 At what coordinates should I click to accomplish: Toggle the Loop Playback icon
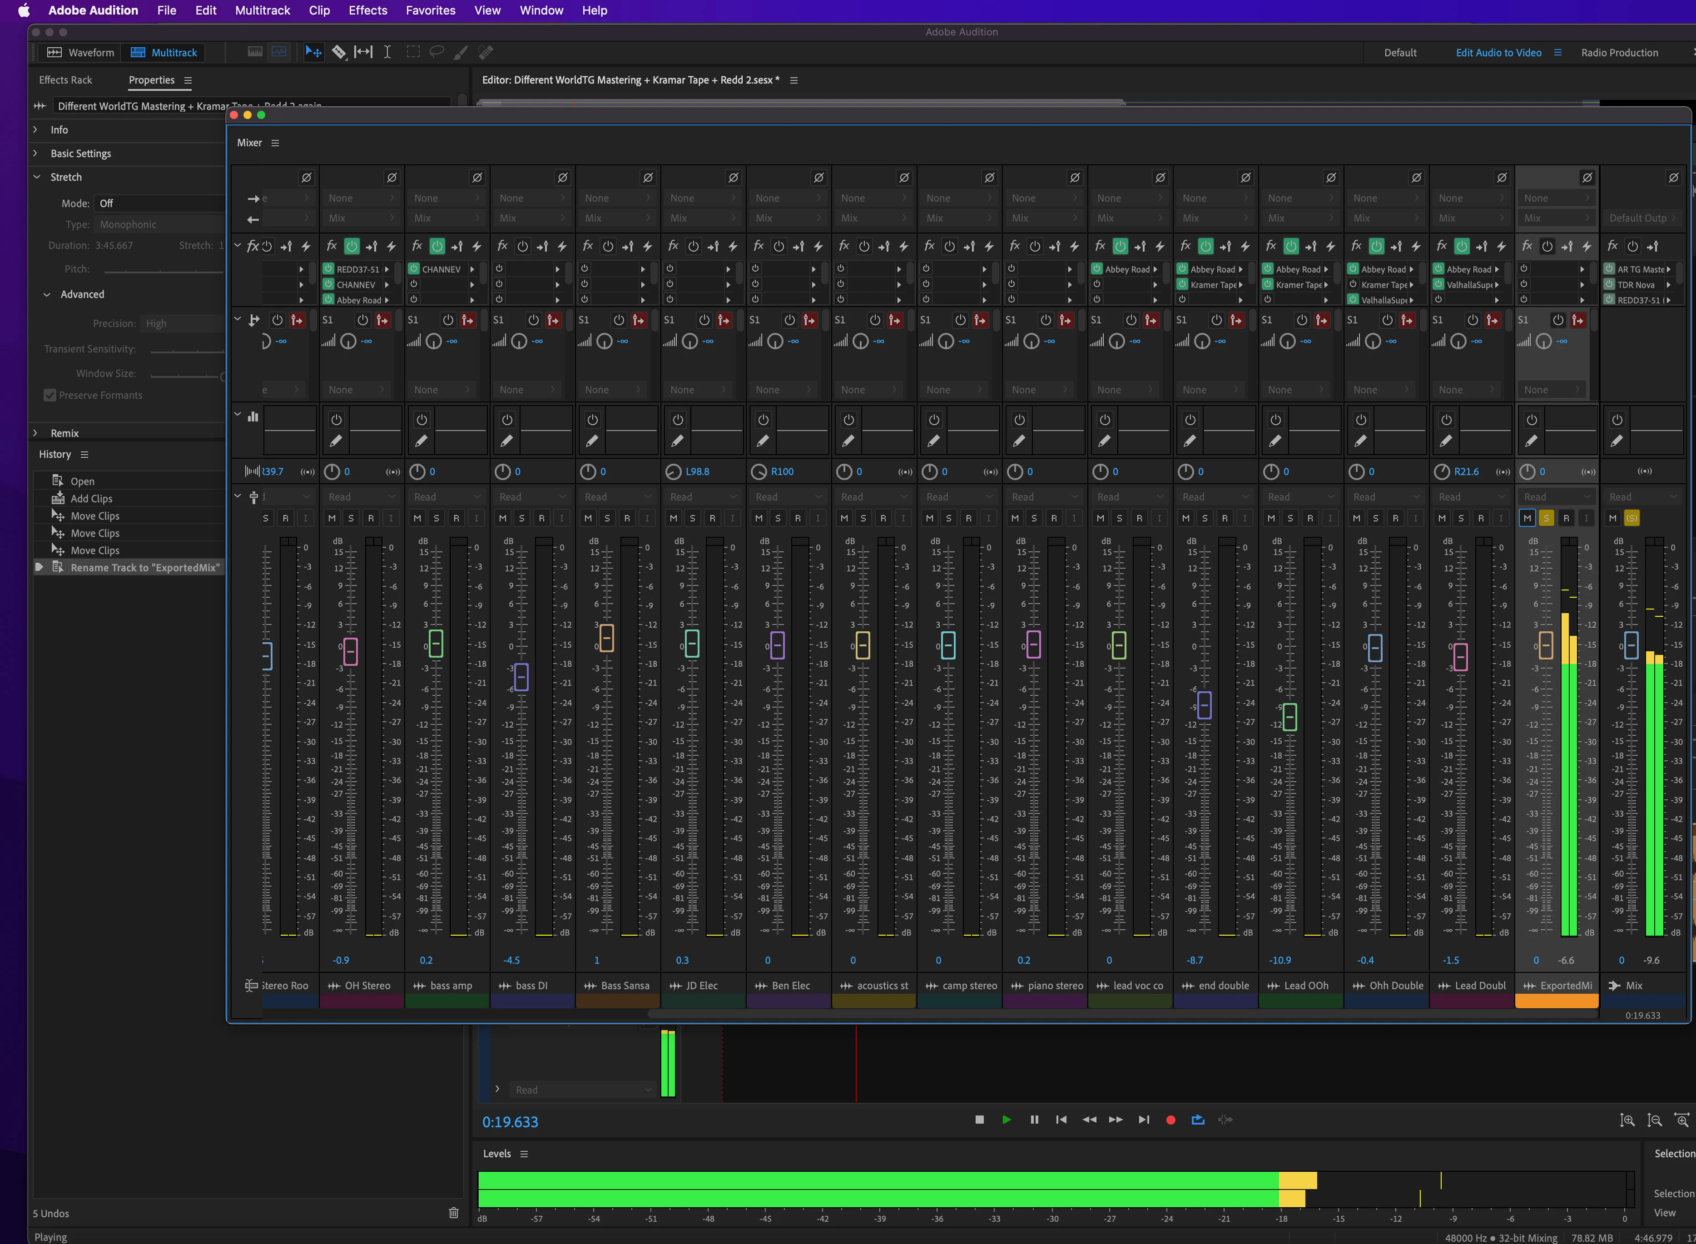click(1198, 1120)
